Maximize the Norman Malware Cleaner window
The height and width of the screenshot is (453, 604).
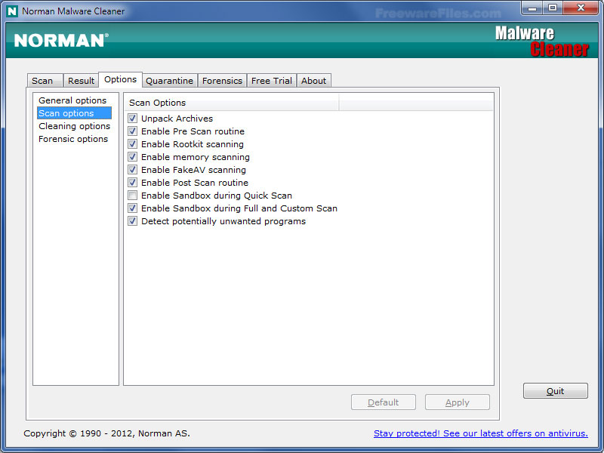[x=553, y=8]
